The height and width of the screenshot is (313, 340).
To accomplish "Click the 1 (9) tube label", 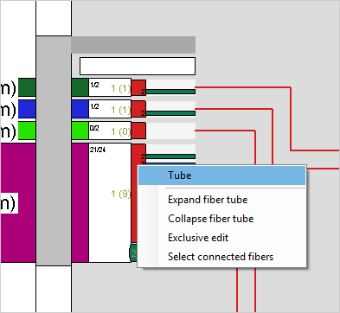I will coord(121,194).
